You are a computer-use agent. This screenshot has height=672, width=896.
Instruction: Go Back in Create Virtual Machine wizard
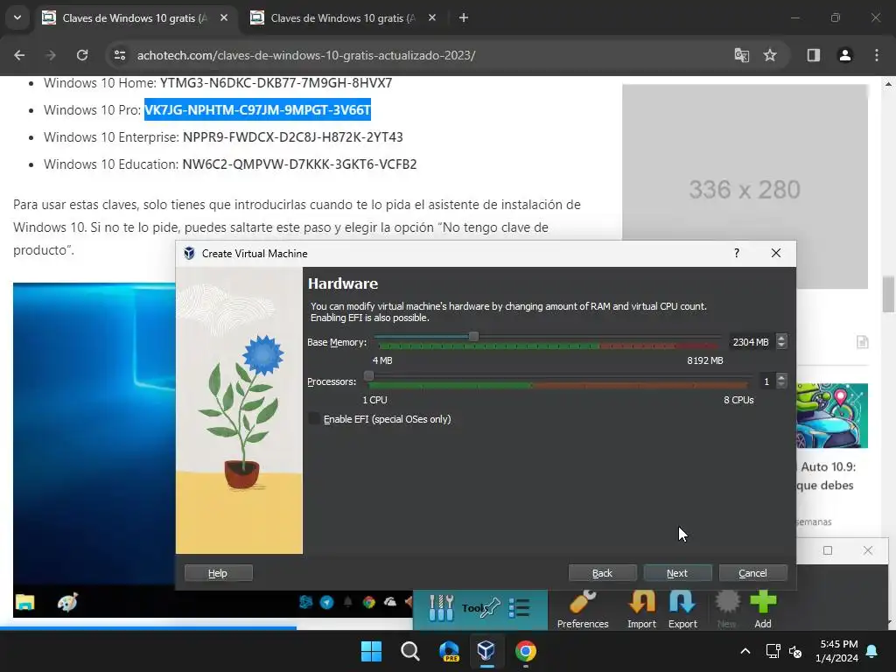pos(602,573)
